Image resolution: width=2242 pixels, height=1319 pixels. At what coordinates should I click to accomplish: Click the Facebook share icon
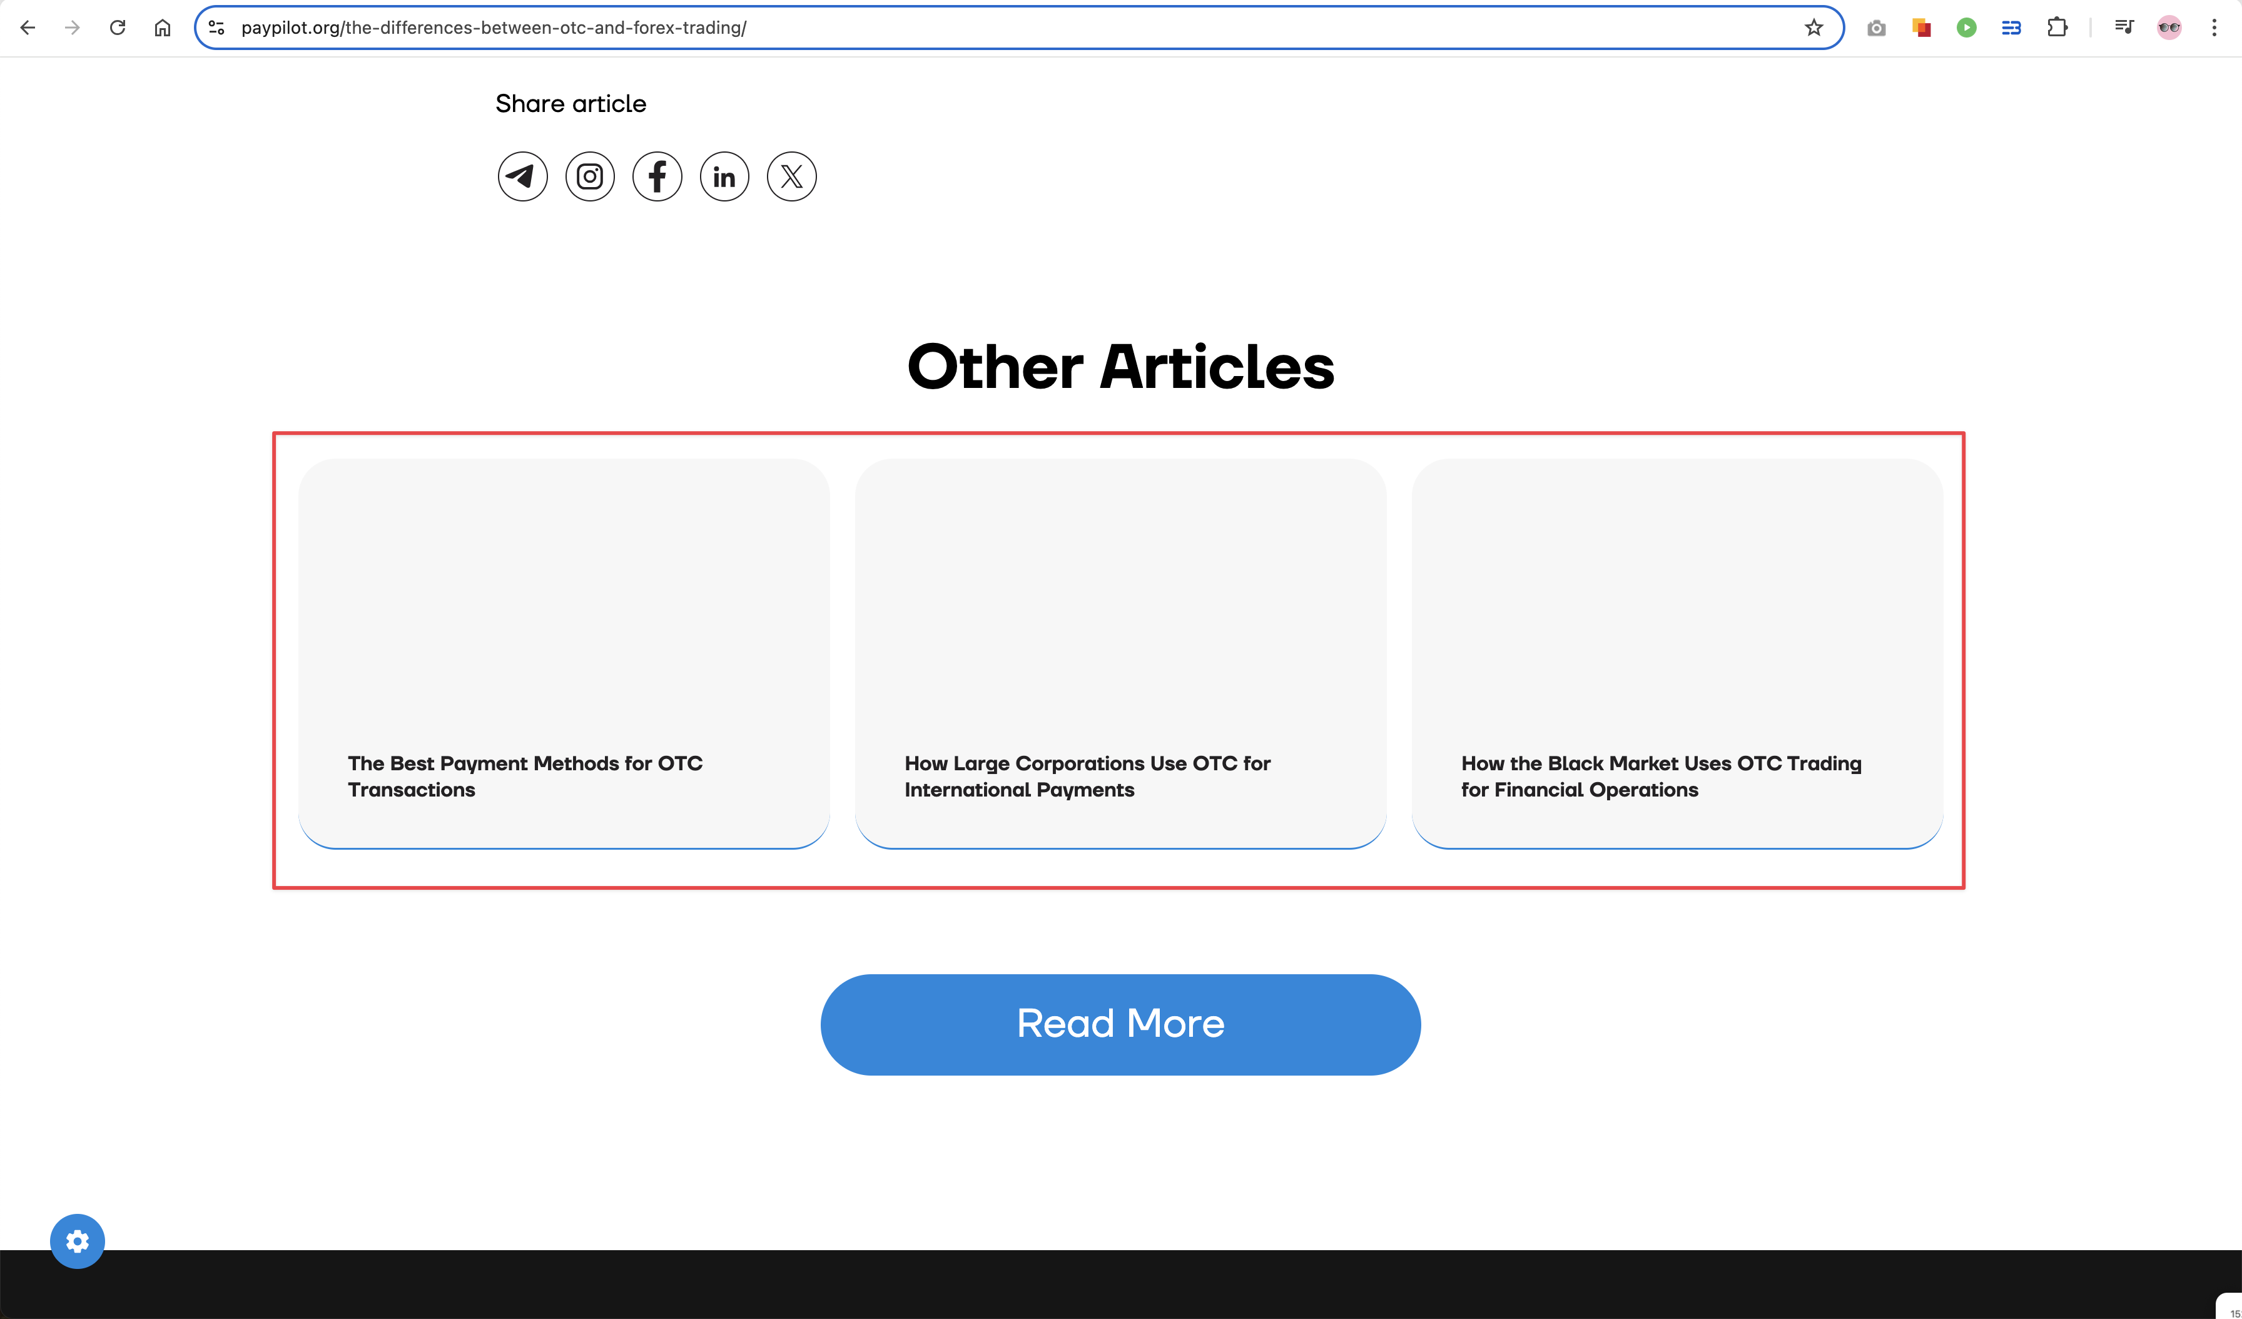(x=657, y=176)
